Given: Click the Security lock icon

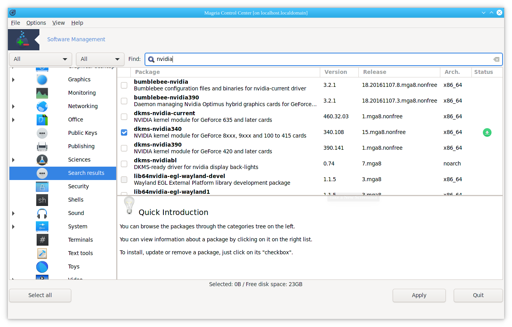Looking at the screenshot, I should coord(42,187).
